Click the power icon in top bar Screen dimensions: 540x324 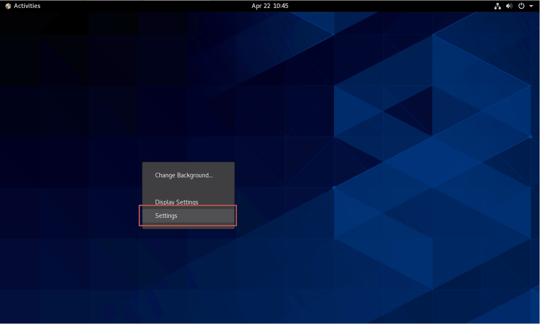[521, 6]
